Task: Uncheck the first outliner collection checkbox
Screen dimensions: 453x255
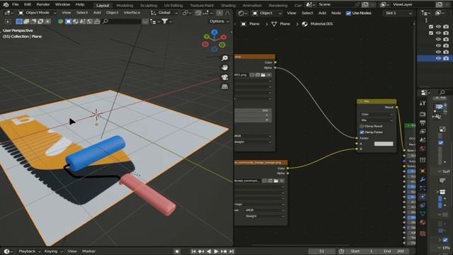Action: click(431, 27)
